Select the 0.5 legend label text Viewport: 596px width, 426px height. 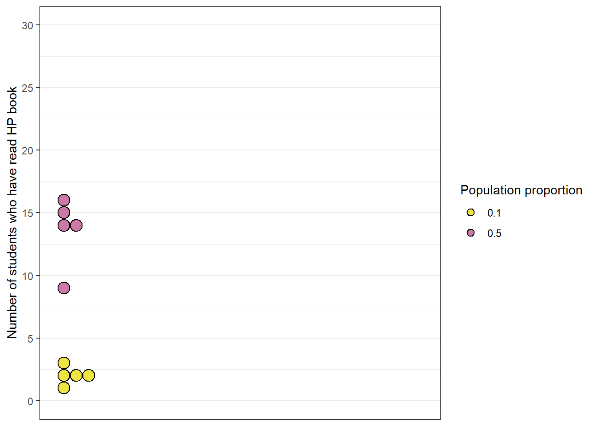494,233
